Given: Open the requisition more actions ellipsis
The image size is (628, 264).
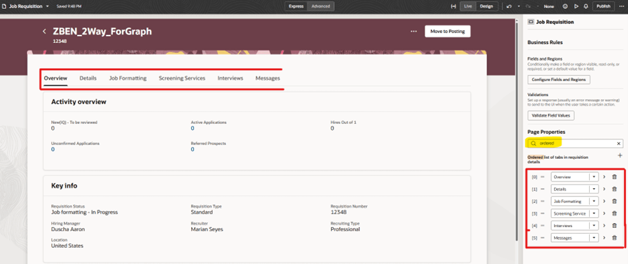Looking at the screenshot, I should (414, 31).
